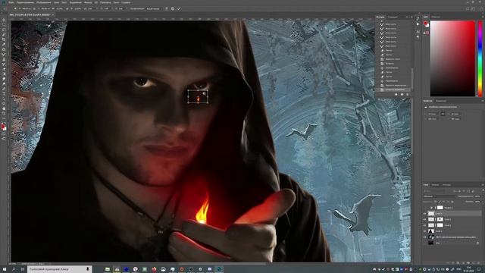The image size is (485, 273).
Task: Switch to warp mode in the options bar
Action: point(167,8)
